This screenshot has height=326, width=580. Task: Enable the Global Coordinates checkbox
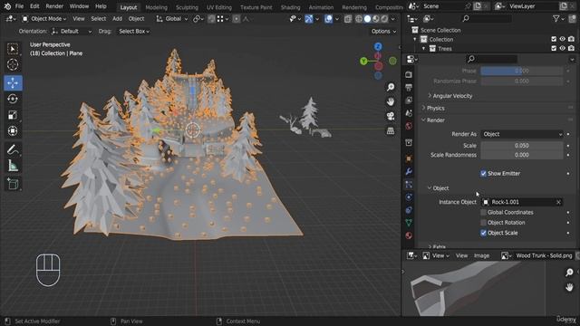pos(483,212)
